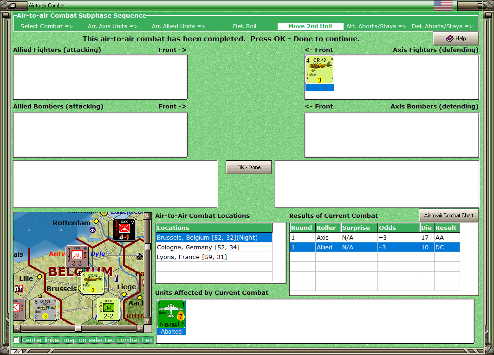Go to Att. Aborts/Stays subphase
The height and width of the screenshot is (355, 494).
[x=376, y=26]
